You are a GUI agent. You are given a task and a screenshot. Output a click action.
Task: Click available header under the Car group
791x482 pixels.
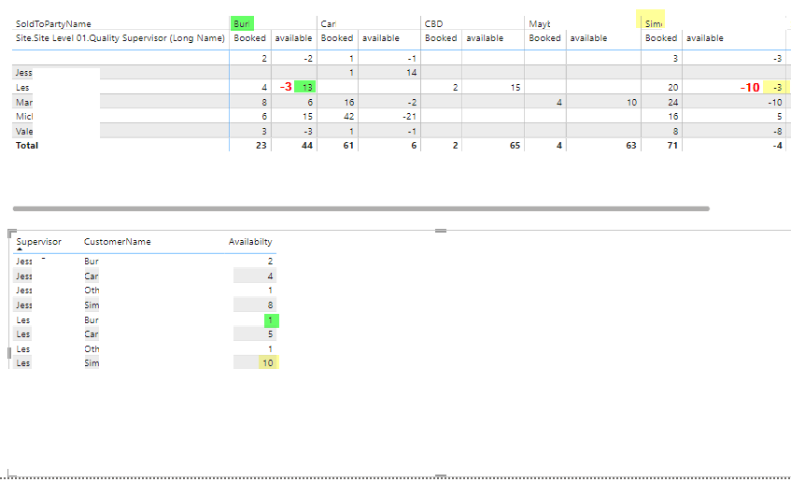(381, 38)
